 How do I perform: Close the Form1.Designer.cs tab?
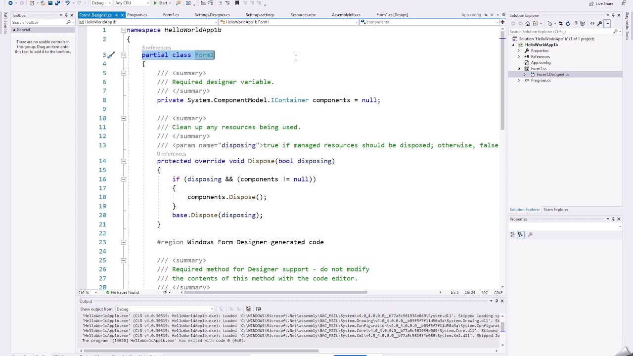[122, 15]
